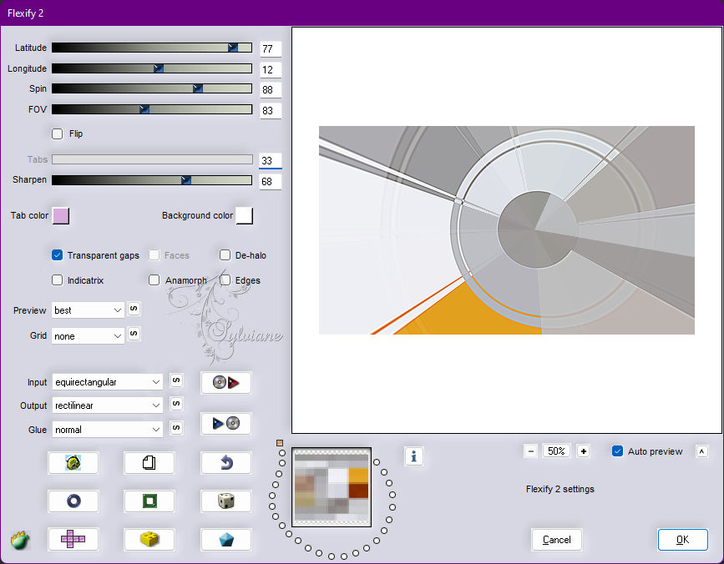724x564 pixels.
Task: Click the FOV slider
Action: 152,109
